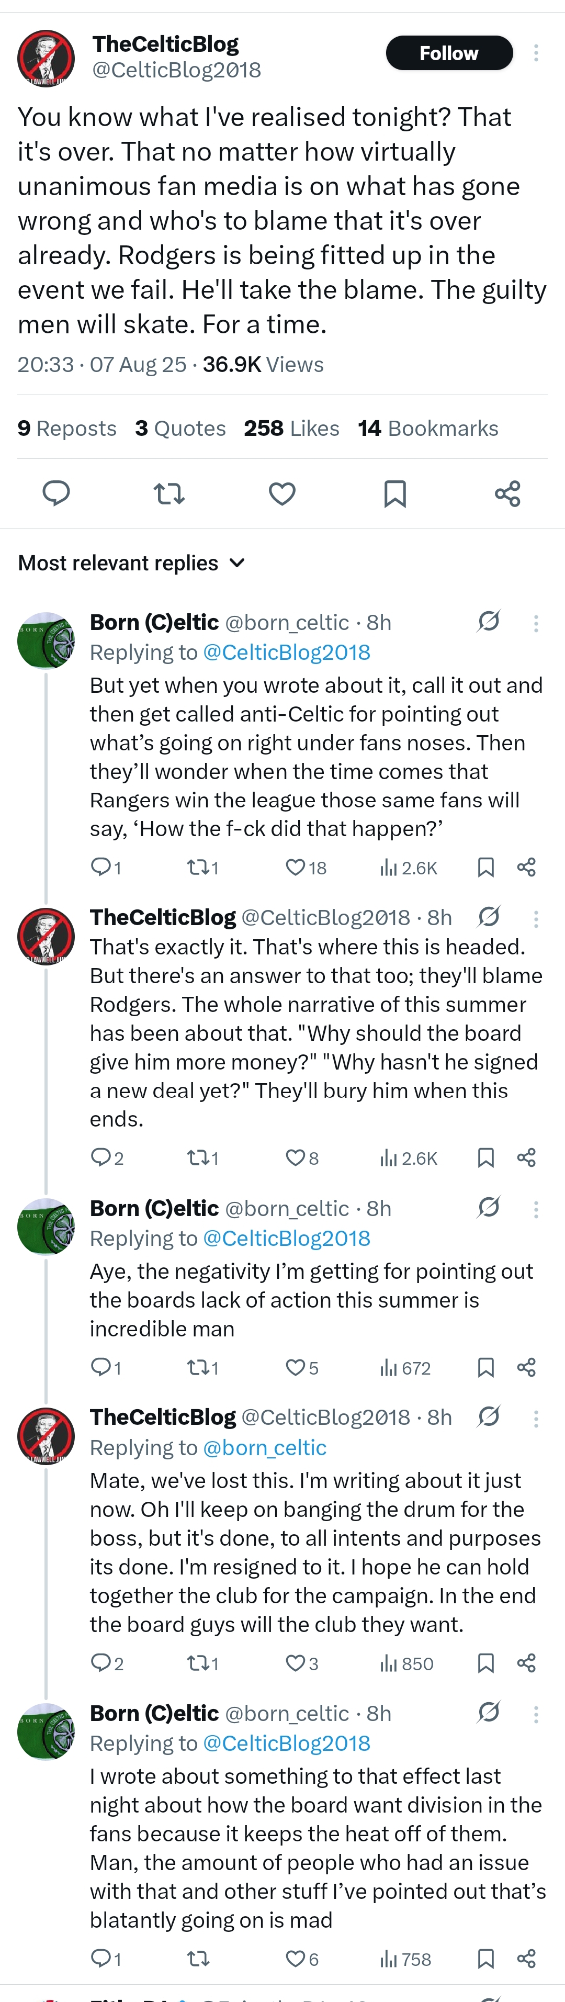
Task: Open the 9 Reposts list
Action: click(x=67, y=428)
